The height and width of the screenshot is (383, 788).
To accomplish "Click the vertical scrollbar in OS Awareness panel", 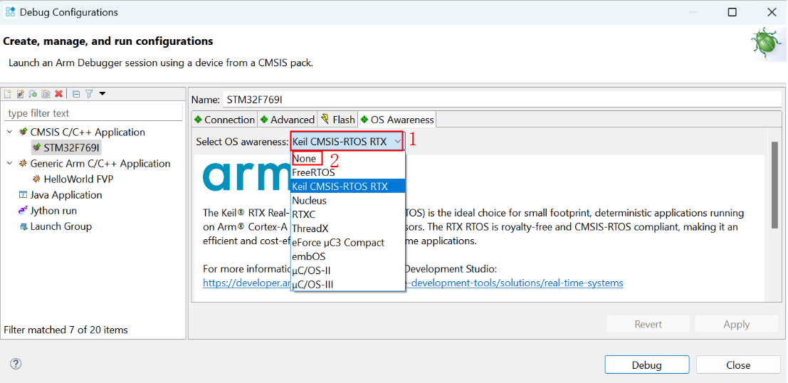I will click(x=774, y=185).
